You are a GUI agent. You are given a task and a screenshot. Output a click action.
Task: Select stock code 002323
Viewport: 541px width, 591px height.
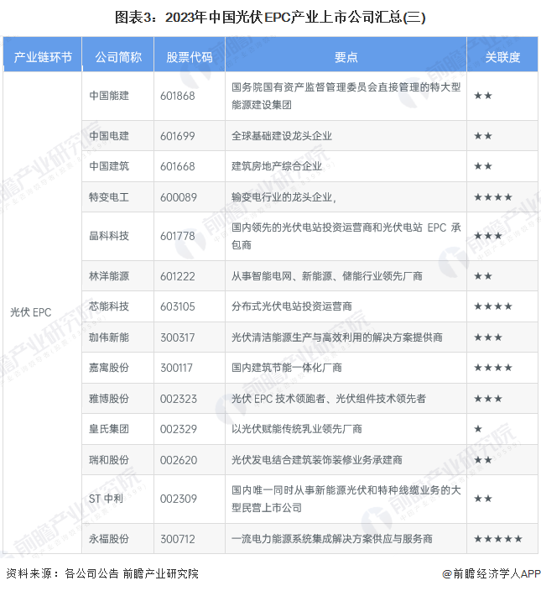click(179, 399)
